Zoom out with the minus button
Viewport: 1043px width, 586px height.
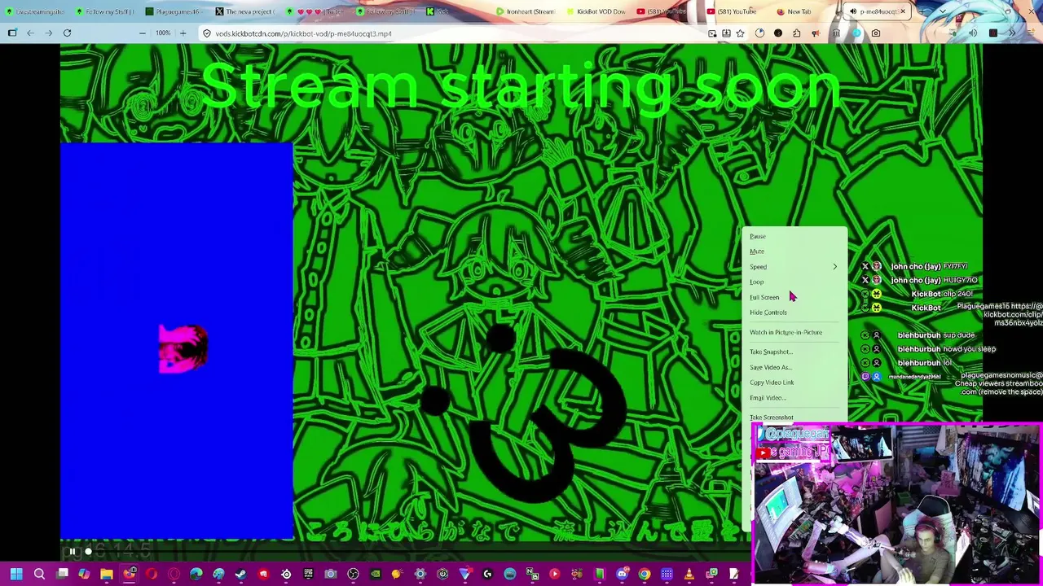(x=143, y=33)
